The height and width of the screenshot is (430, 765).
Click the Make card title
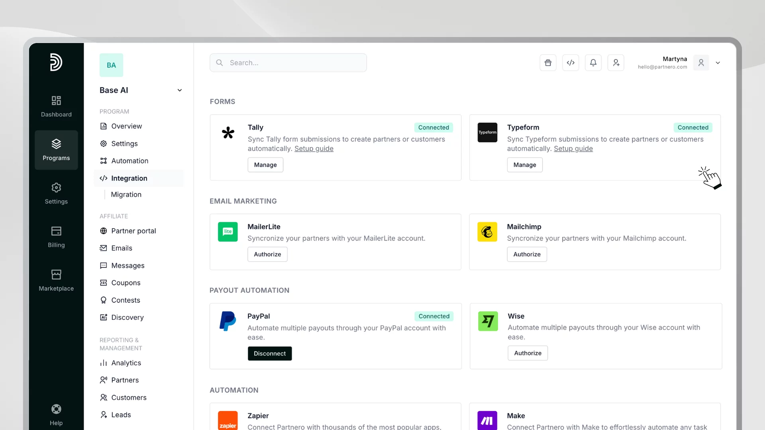click(x=516, y=416)
